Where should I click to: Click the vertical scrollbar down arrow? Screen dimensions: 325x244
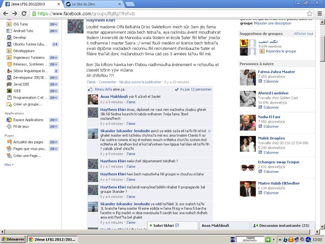[322, 227]
